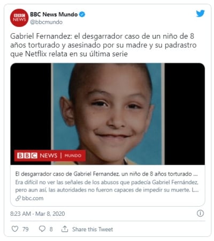Click the tweet text about Gabriel Fernandez
The width and height of the screenshot is (214, 241).
coord(103,45)
